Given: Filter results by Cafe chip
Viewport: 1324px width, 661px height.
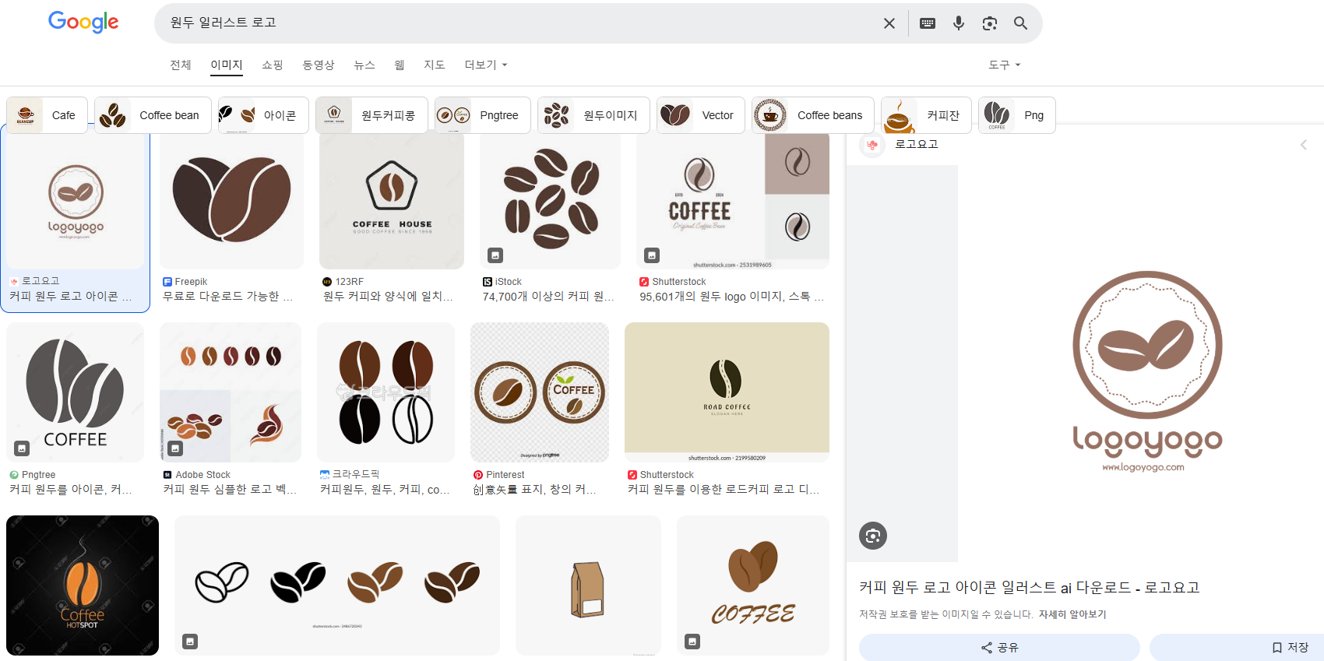Looking at the screenshot, I should (x=47, y=115).
